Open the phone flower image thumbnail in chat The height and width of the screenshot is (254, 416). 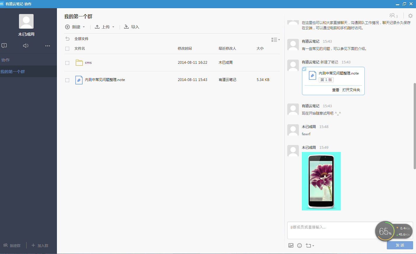click(x=321, y=181)
